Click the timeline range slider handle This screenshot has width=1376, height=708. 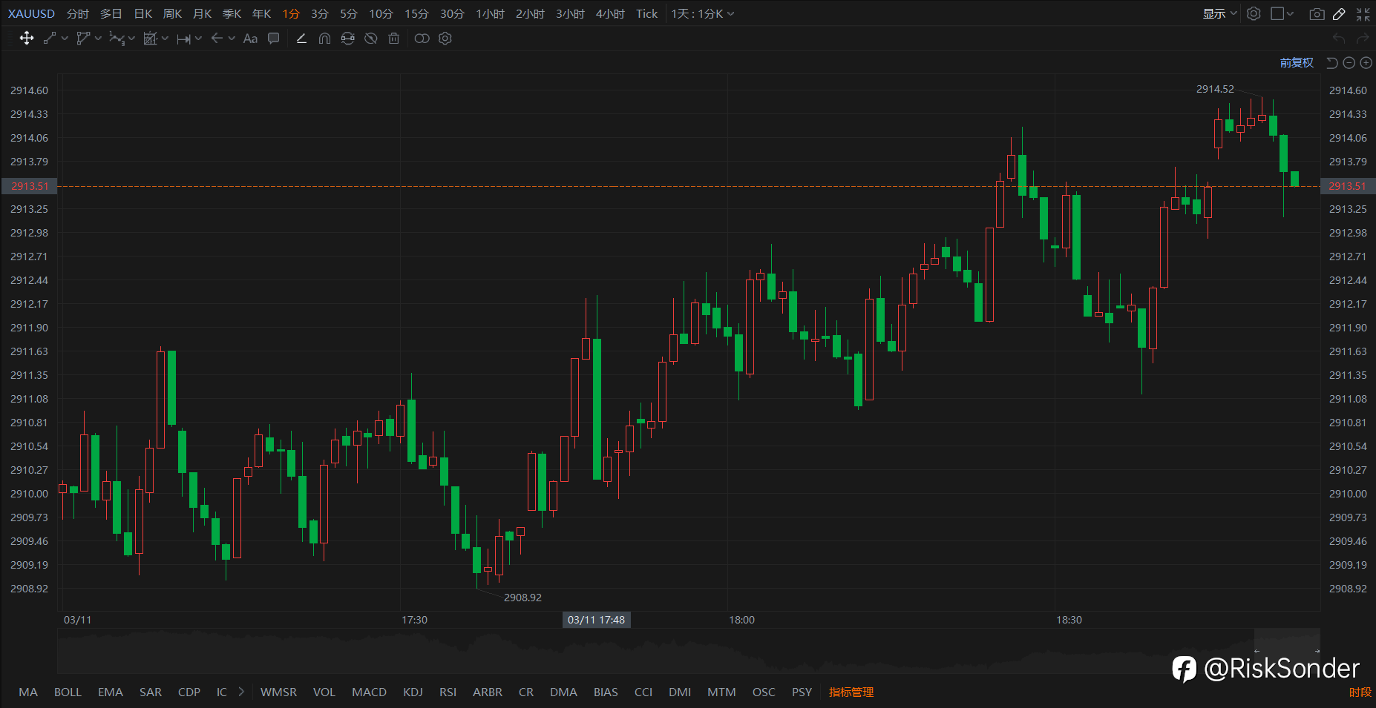pos(1287,651)
